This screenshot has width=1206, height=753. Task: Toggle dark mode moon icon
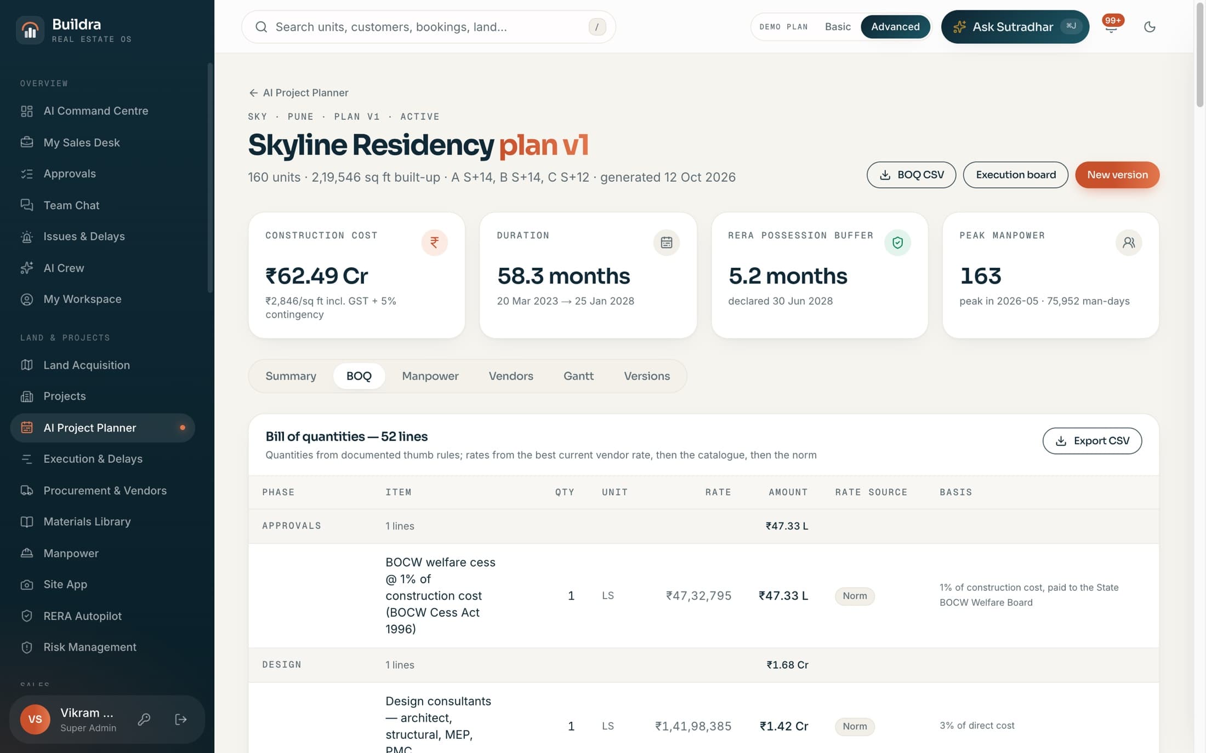tap(1150, 27)
